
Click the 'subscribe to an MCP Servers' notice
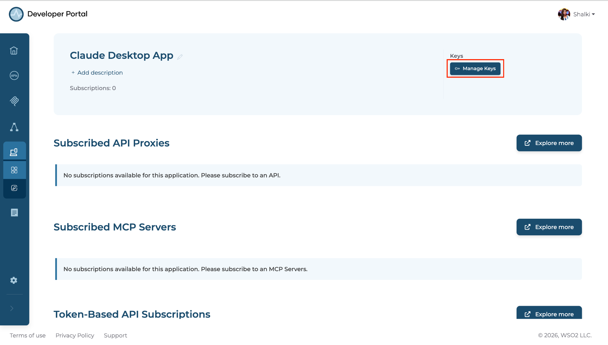(318, 269)
